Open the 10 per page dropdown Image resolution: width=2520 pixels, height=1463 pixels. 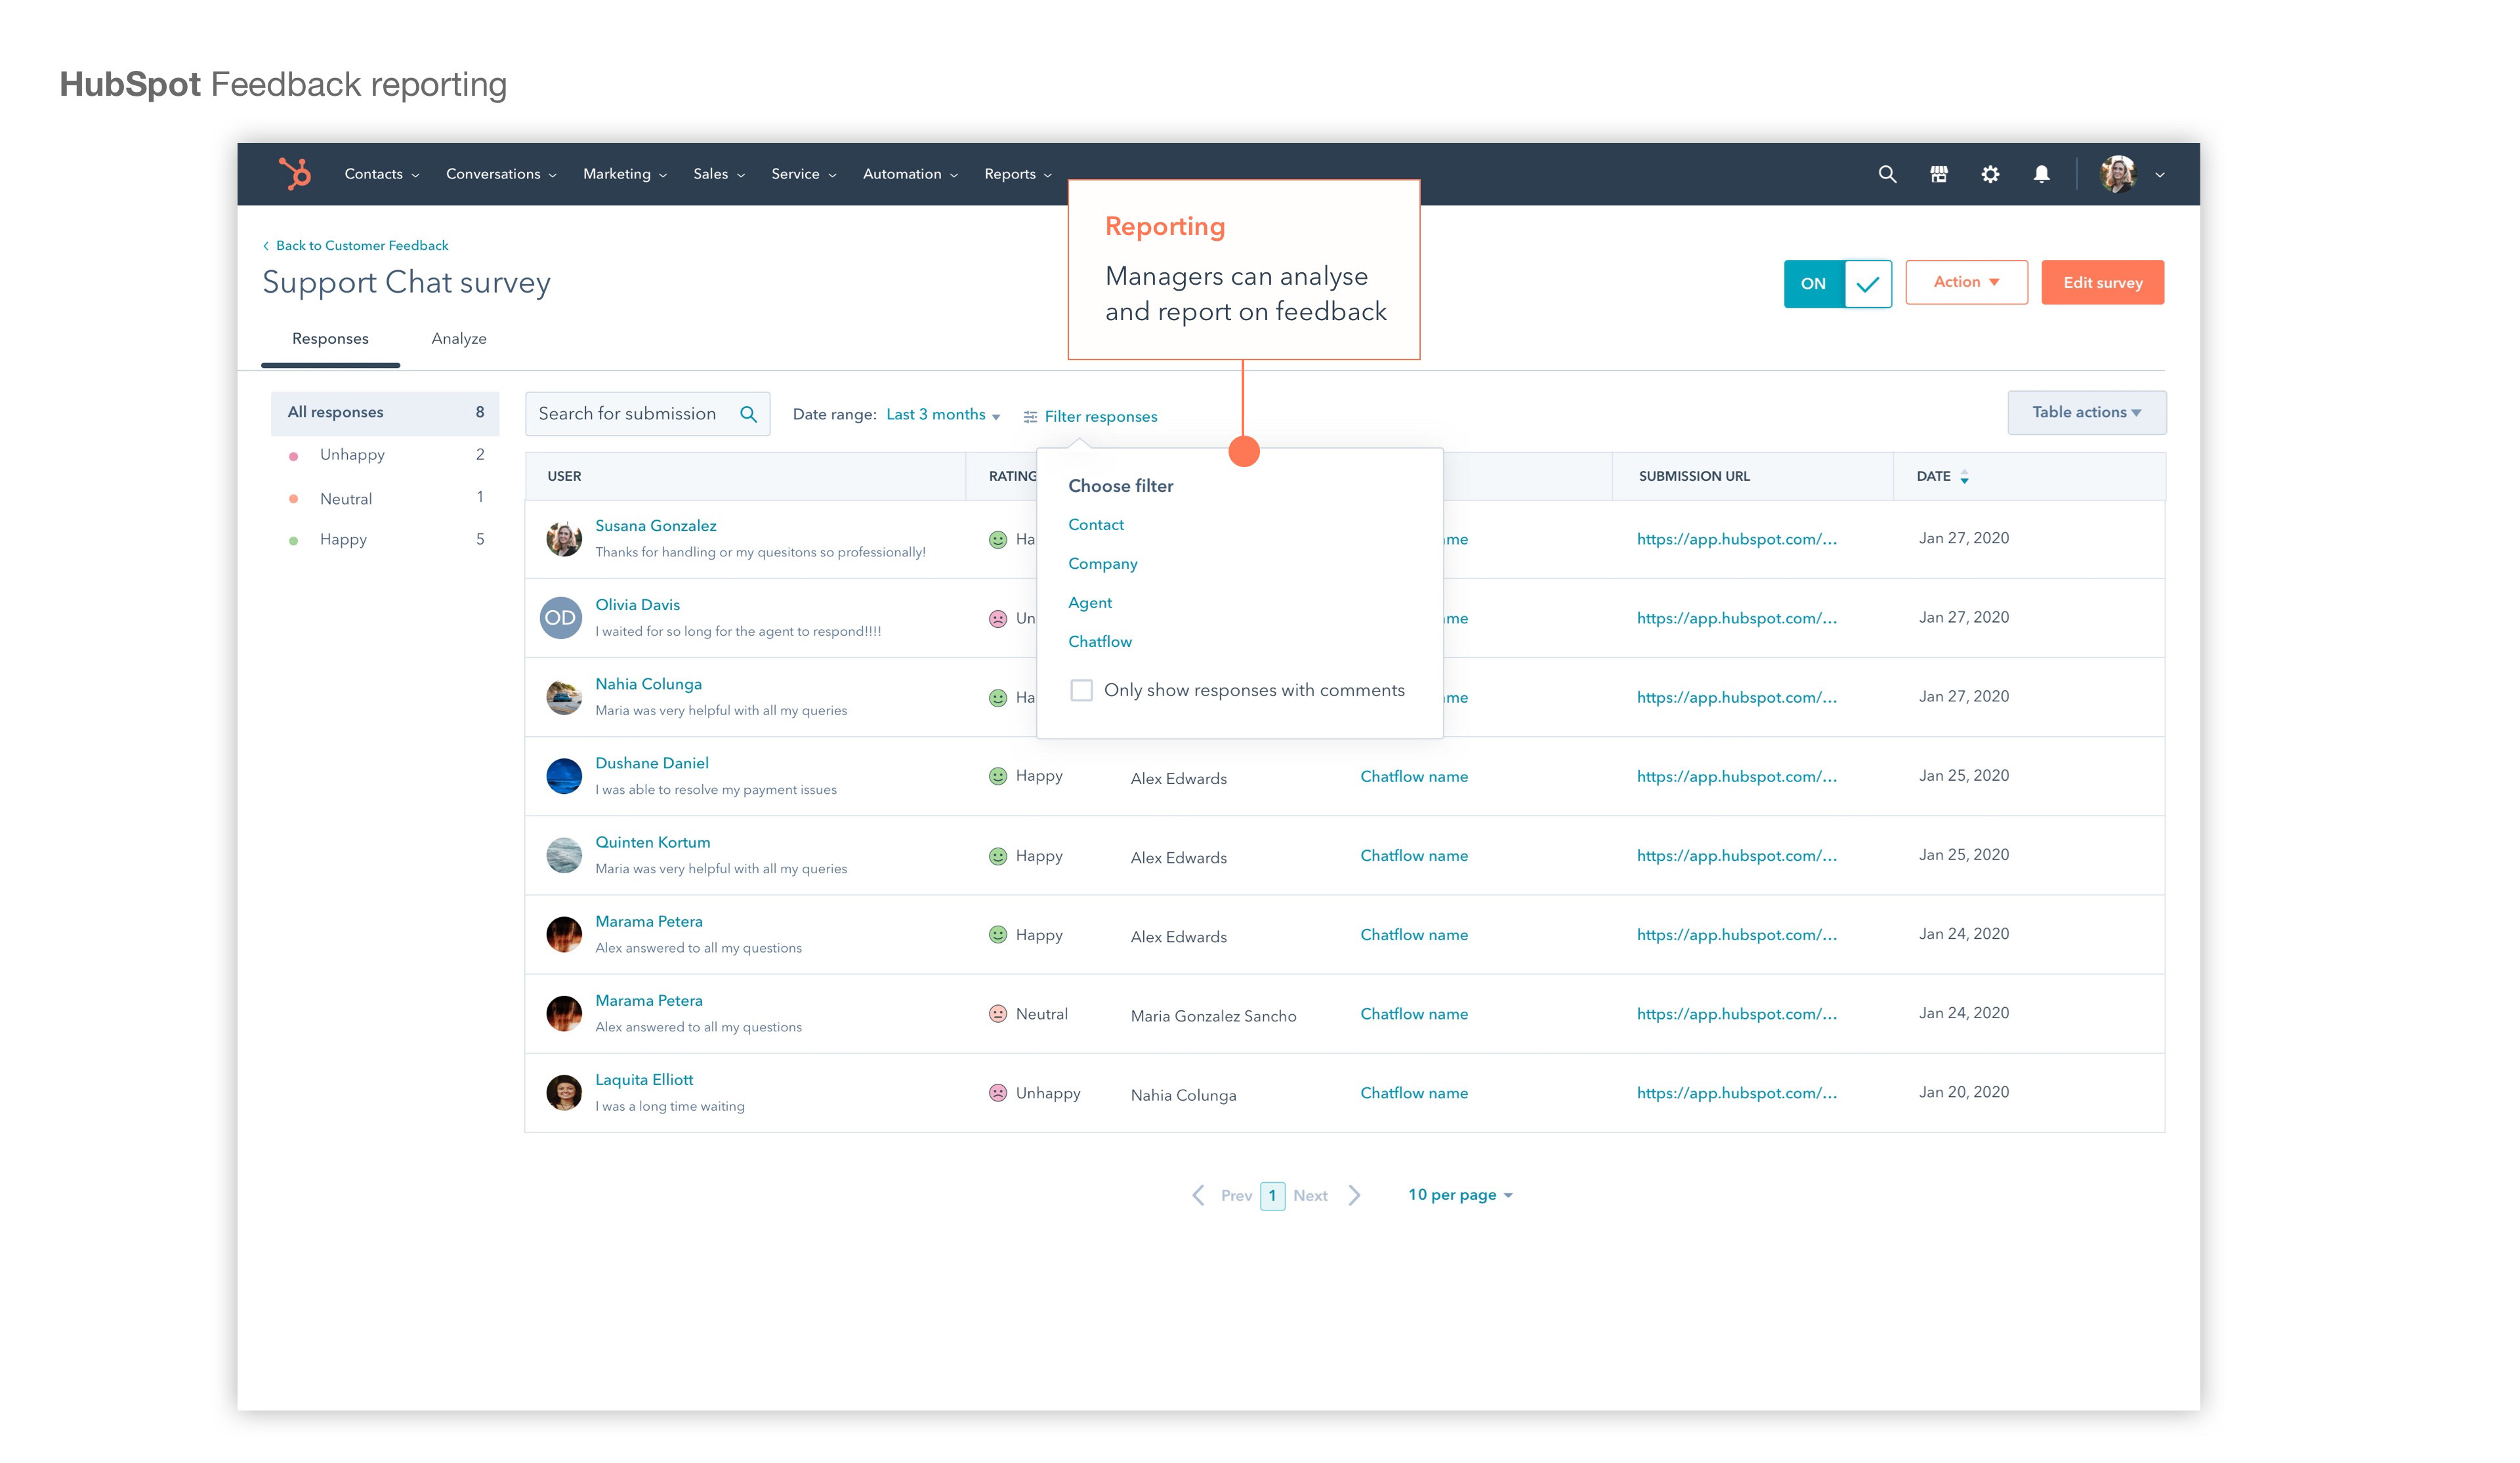point(1460,1195)
